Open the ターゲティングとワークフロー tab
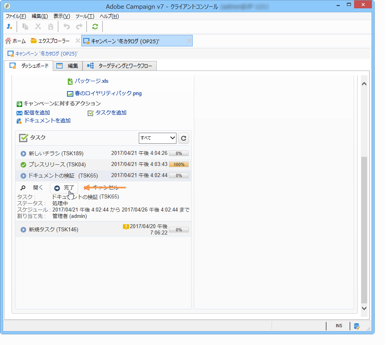Screen dimensions: 385x345 coord(120,66)
